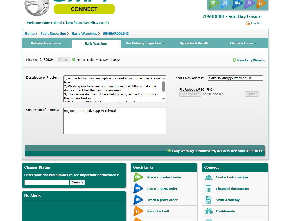Click blue truck icon for Place a parts order
The height and width of the screenshot is (221, 299).
(138, 189)
